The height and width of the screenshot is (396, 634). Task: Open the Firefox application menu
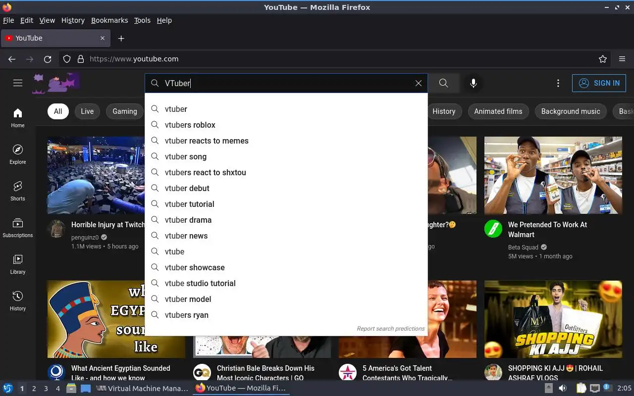coord(622,59)
